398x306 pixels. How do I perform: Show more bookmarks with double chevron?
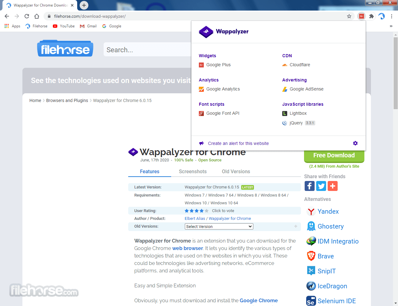click(x=391, y=26)
